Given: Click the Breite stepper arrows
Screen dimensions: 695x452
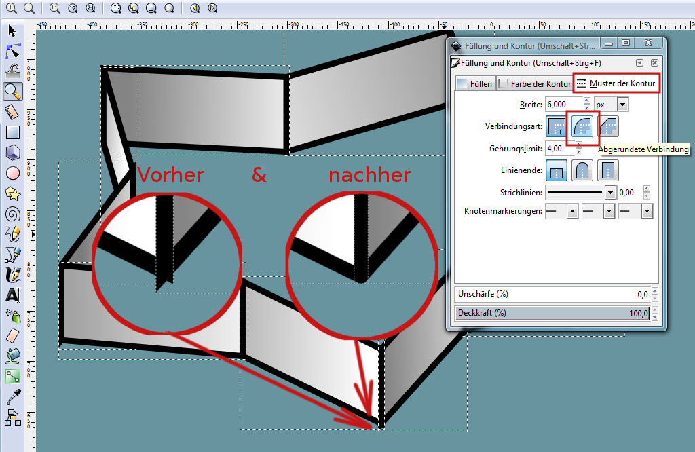Looking at the screenshot, I should (x=587, y=105).
